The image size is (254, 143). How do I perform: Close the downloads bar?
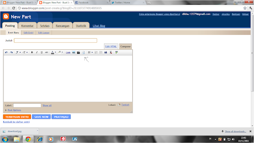pyautogui.click(x=250, y=131)
